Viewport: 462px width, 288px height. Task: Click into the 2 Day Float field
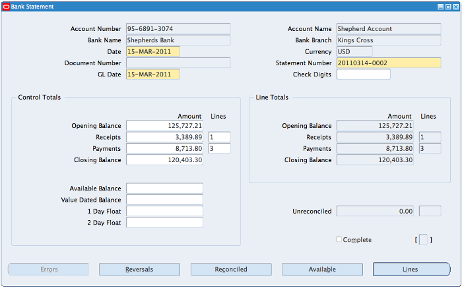[x=164, y=223]
